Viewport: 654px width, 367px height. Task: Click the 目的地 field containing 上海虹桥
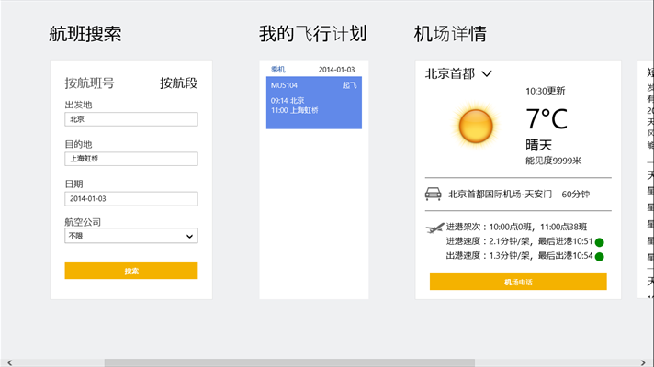(x=131, y=159)
